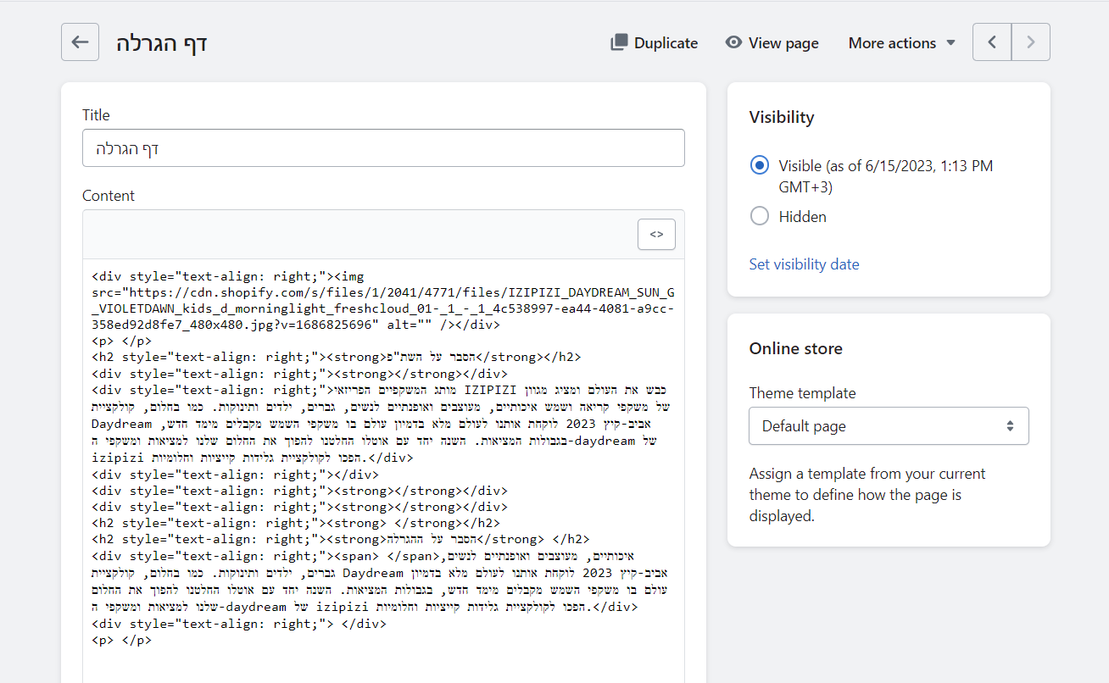
Task: Go to next page with right chevron
Action: point(1031,42)
